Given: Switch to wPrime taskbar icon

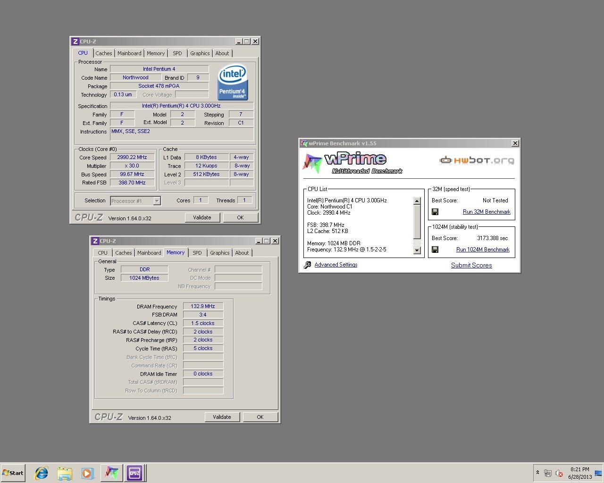Looking at the screenshot, I should pos(111,473).
